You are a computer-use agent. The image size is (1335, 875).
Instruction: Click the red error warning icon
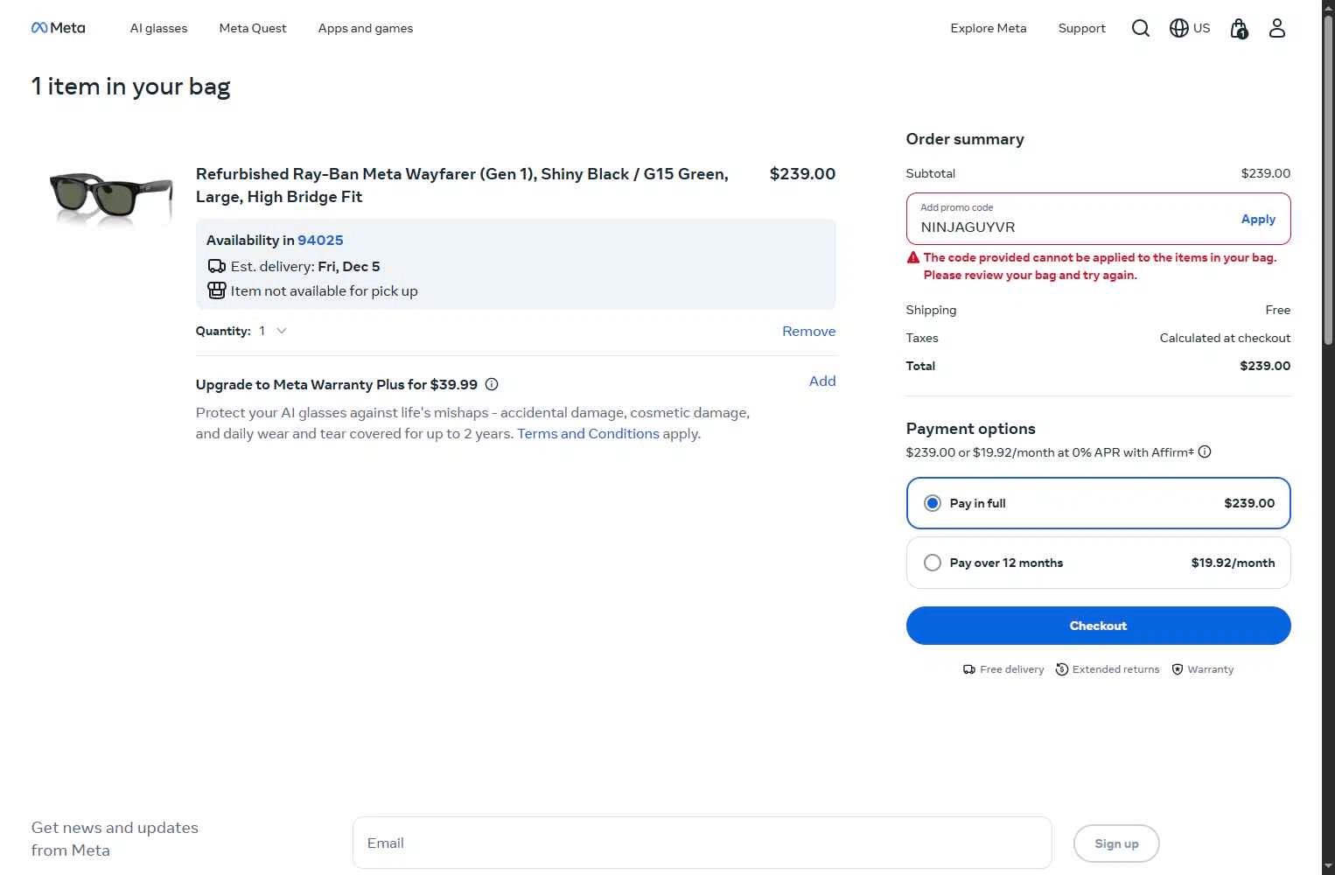click(913, 257)
